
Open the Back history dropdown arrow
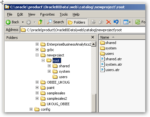pyautogui.click(x=23, y=22)
